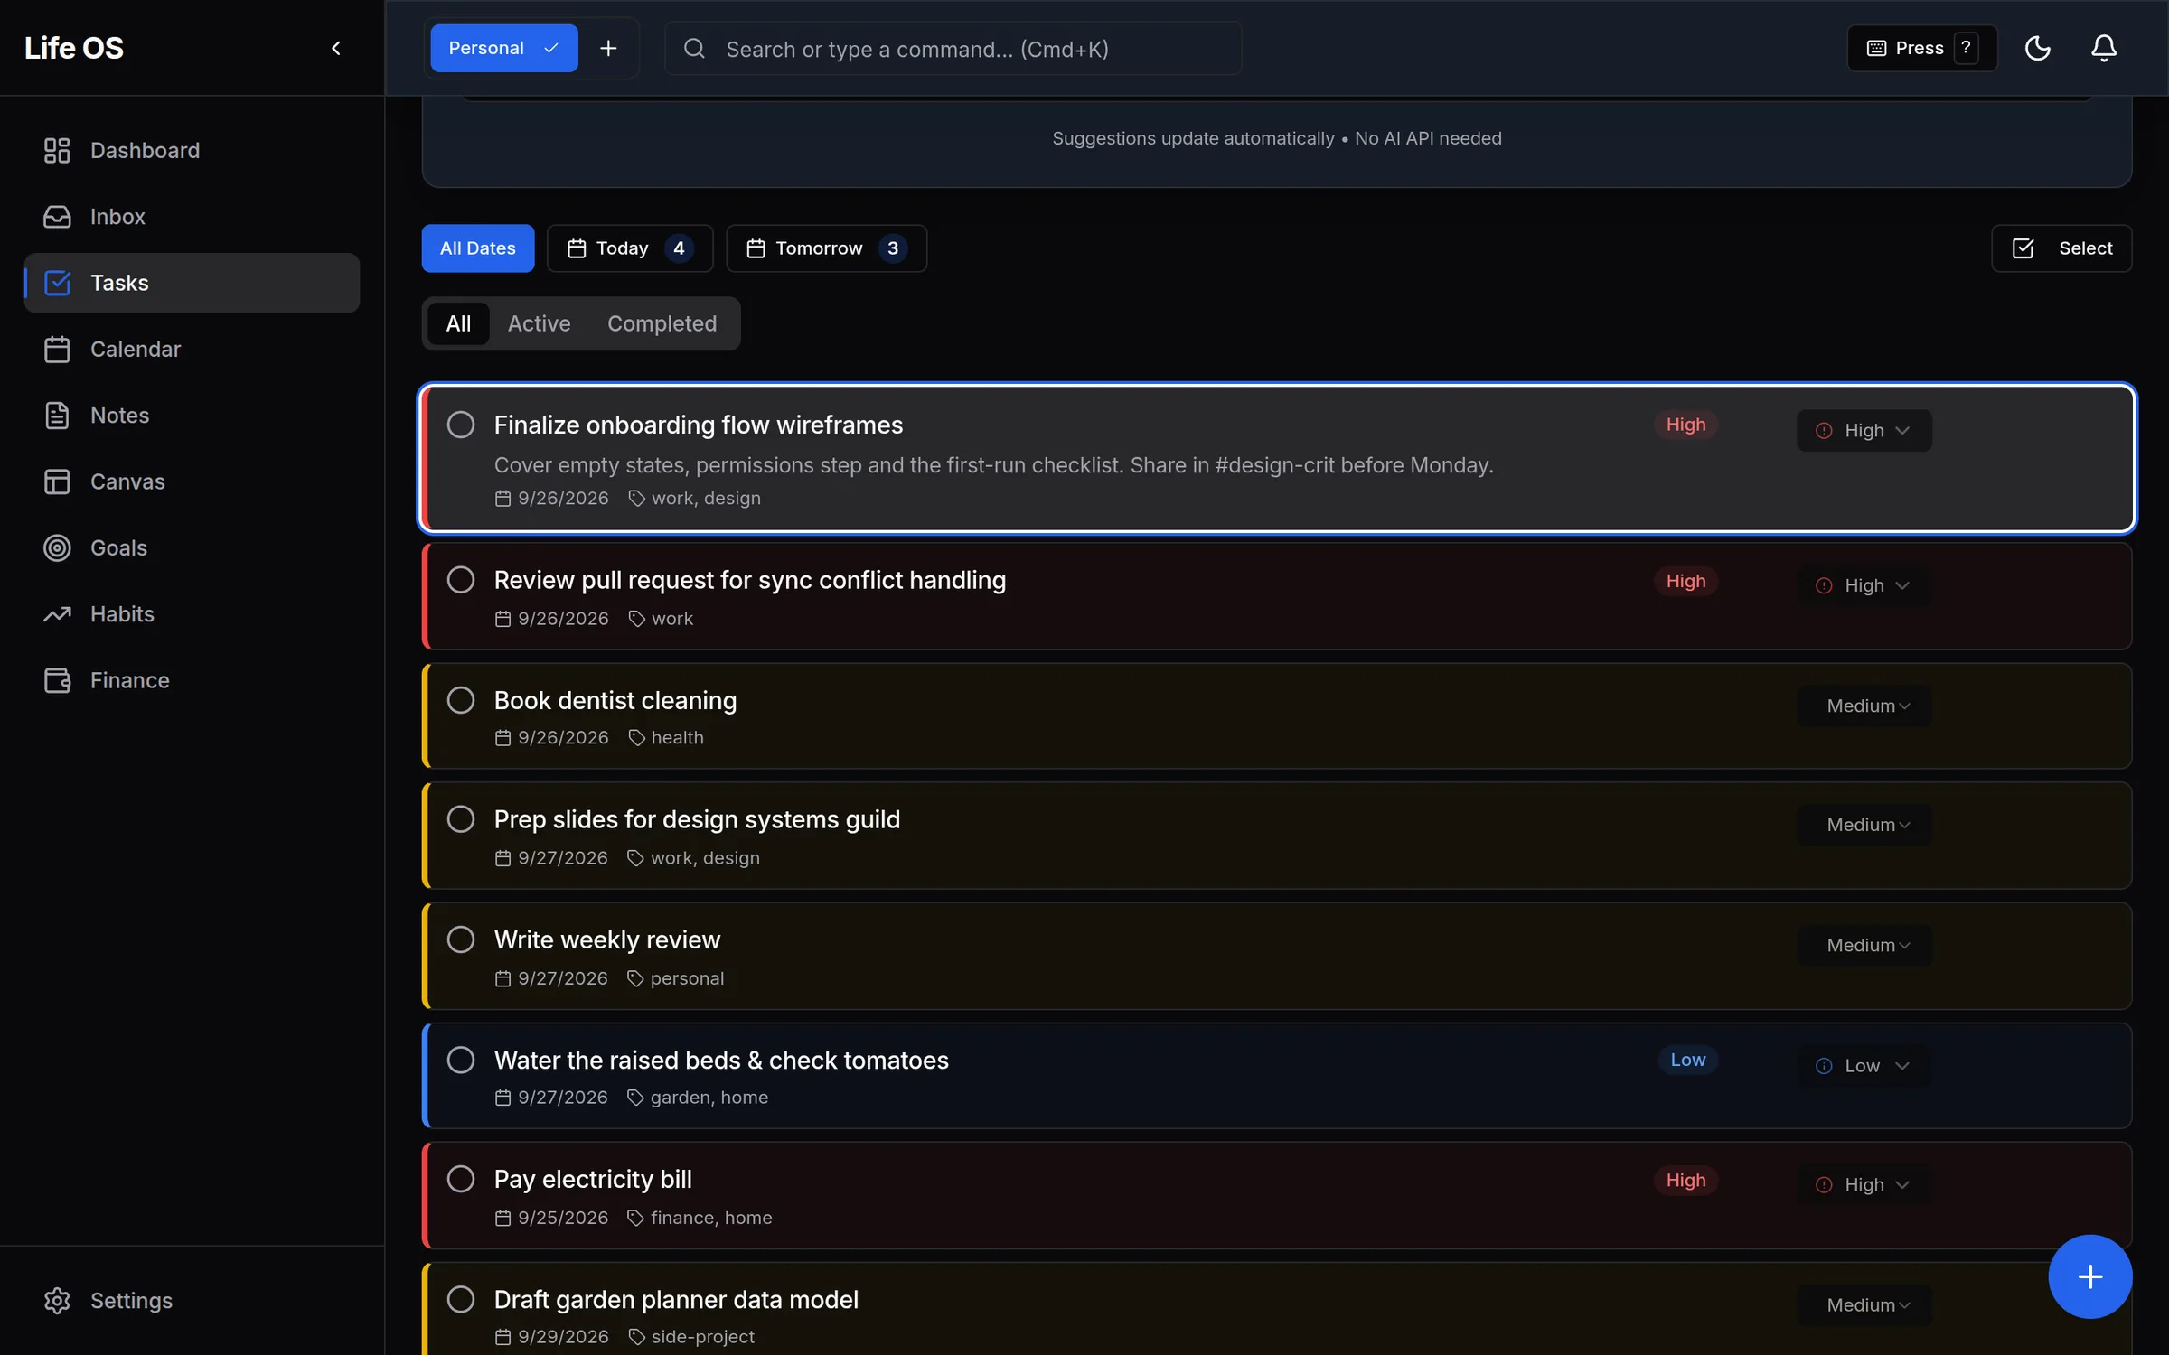Select the All status tab

458,323
